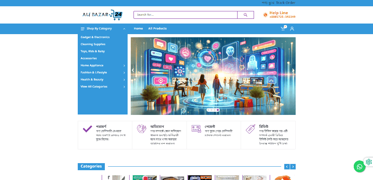This screenshot has width=373, height=180.
Task: Open Accessories category
Action: (89, 58)
